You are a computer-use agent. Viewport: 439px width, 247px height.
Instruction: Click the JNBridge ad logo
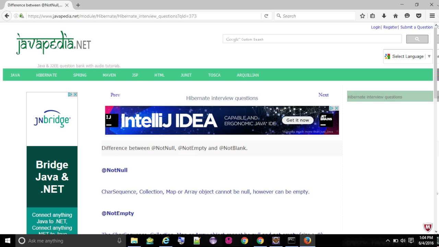pos(52,119)
